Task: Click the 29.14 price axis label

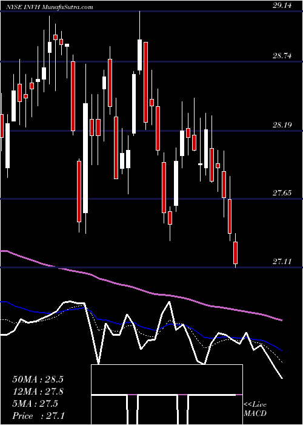Action: click(x=282, y=5)
